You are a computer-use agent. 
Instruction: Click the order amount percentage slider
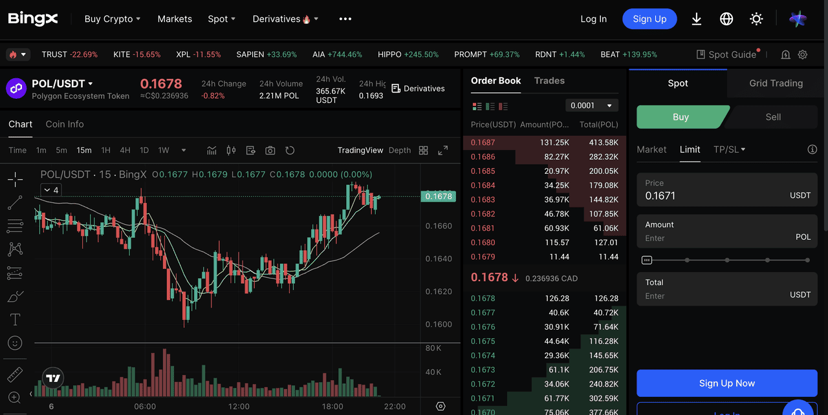(x=727, y=260)
